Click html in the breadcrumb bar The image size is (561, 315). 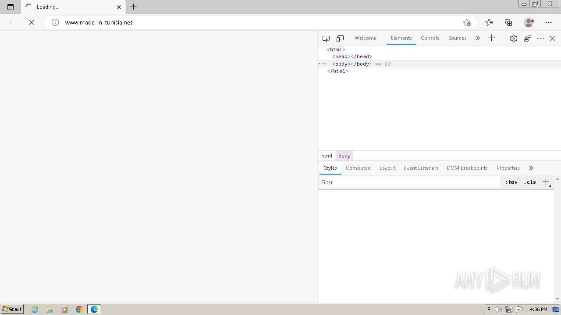(x=327, y=156)
